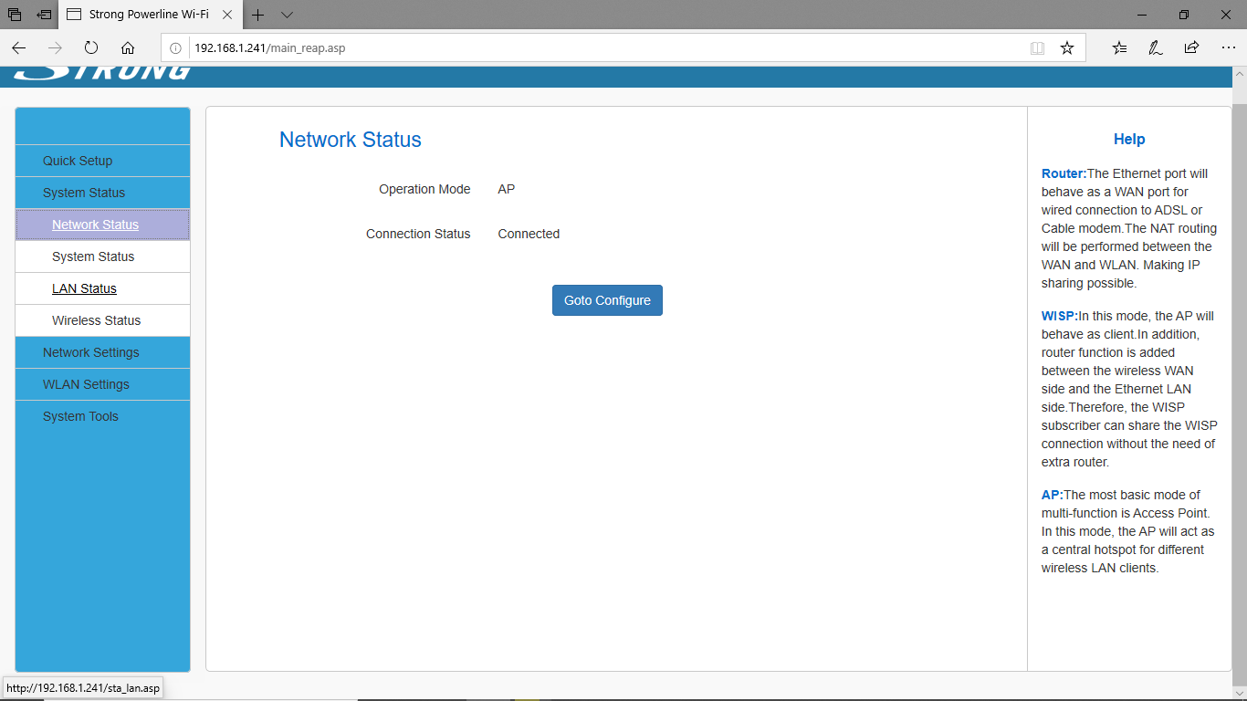Image resolution: width=1247 pixels, height=701 pixels.
Task: Click the Connection Status label
Action: [x=418, y=234]
